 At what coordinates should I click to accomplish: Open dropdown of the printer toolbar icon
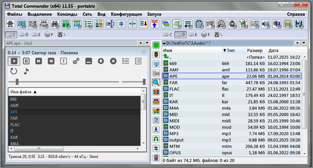coord(46,27)
